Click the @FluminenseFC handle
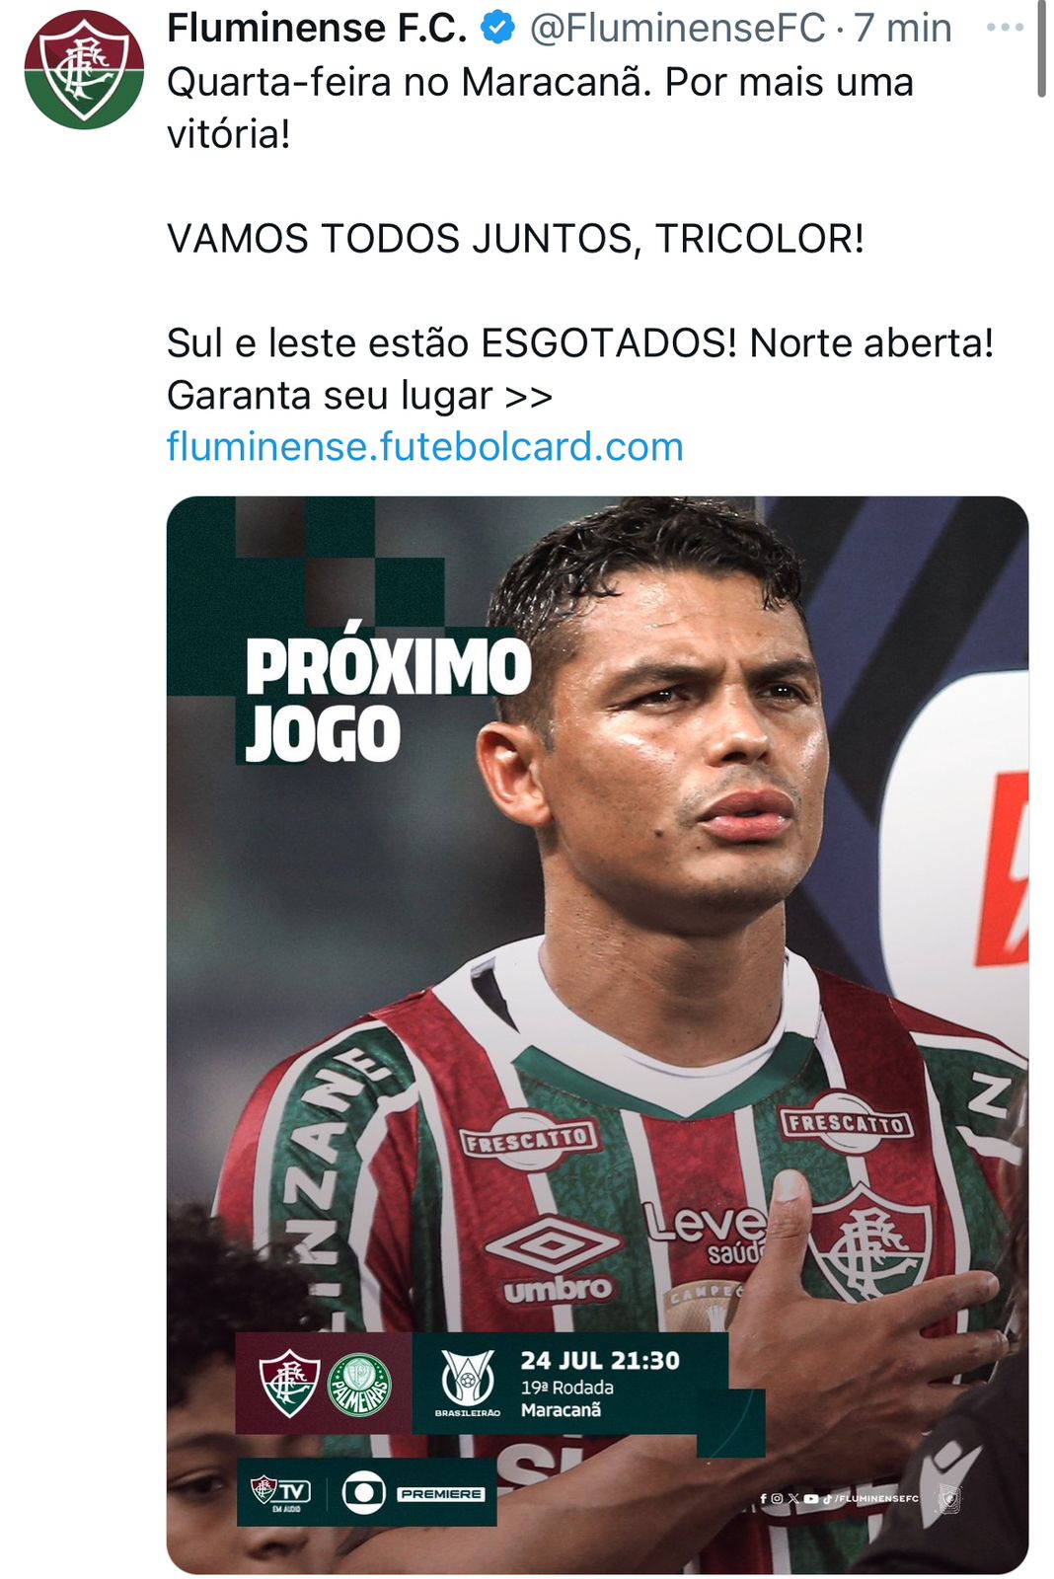This screenshot has width=1054, height=1579. point(677,28)
